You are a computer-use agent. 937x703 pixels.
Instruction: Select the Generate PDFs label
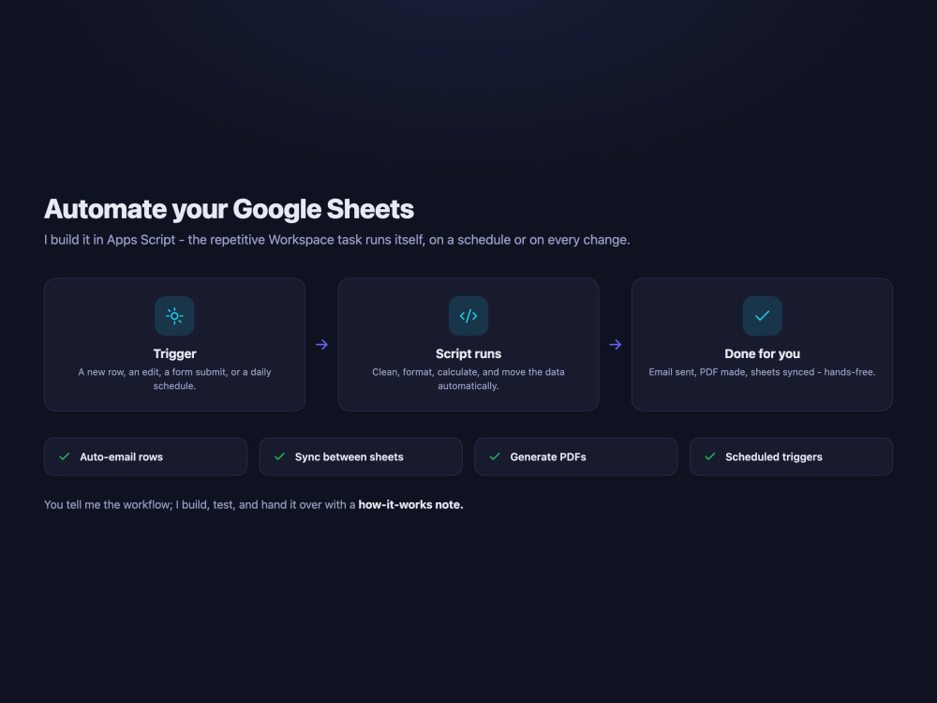548,456
